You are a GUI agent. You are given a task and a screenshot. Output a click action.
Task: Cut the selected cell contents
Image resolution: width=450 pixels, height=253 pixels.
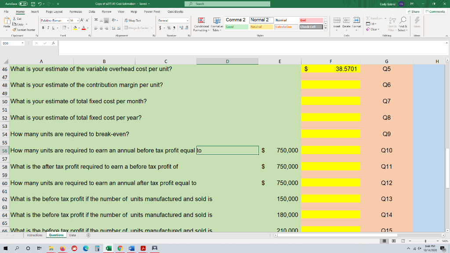(x=17, y=18)
